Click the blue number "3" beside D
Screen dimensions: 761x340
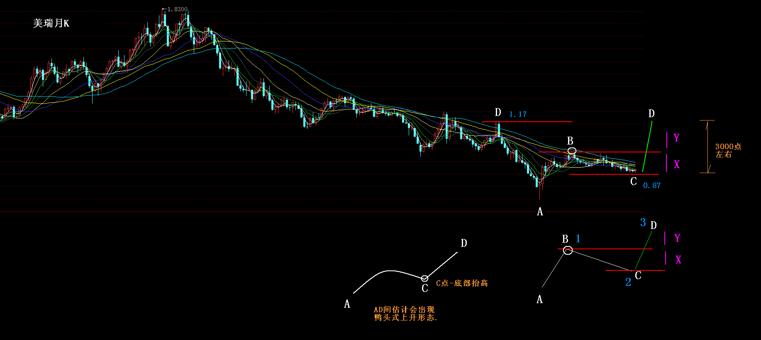pos(643,222)
